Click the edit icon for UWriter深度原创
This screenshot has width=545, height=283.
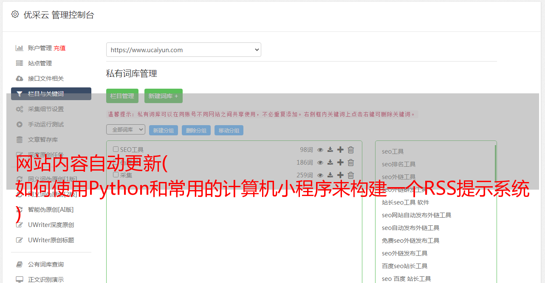19,225
